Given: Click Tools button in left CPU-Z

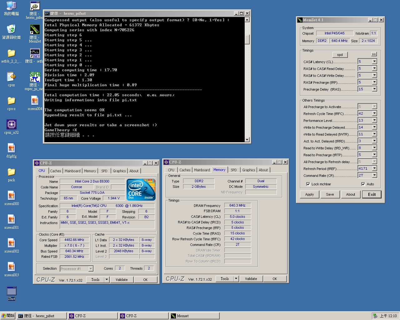Looking at the screenshot, I should point(95,280).
